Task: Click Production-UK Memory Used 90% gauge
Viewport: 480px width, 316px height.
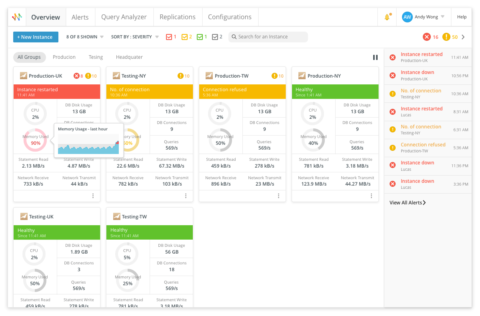Action: pyautogui.click(x=36, y=140)
